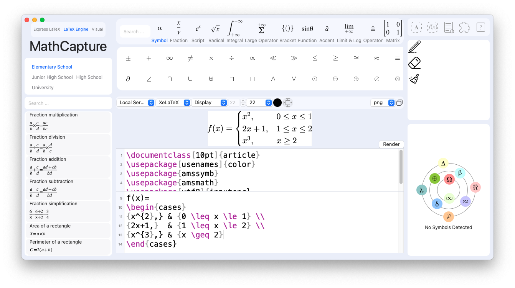The width and height of the screenshot is (515, 288).
Task: Open the Display mode dropdown
Action: [210, 102]
